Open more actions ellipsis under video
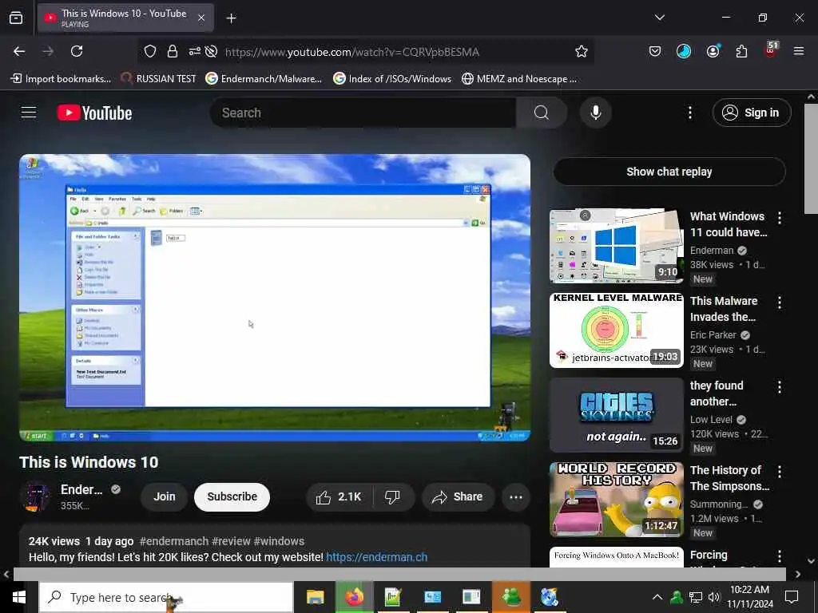This screenshot has height=613, width=818. (x=516, y=497)
